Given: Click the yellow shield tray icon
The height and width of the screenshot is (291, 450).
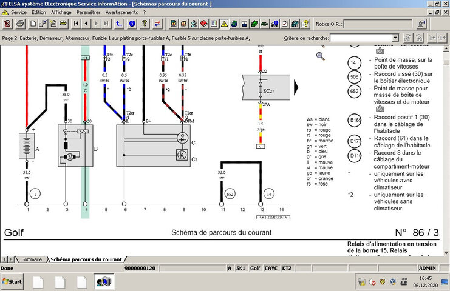Looking at the screenshot, I should 383,282.
